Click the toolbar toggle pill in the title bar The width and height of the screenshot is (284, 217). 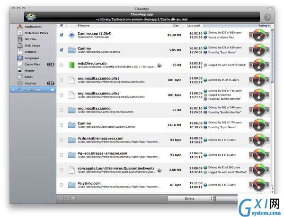(270, 9)
